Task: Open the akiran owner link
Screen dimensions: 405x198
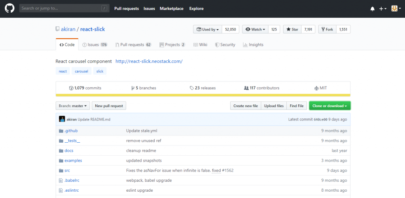Action: 68,29
